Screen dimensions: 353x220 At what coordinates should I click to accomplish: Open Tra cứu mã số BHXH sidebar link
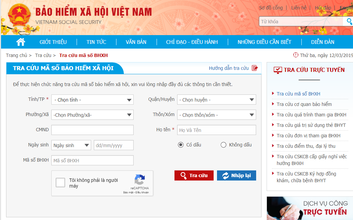click(x=299, y=94)
